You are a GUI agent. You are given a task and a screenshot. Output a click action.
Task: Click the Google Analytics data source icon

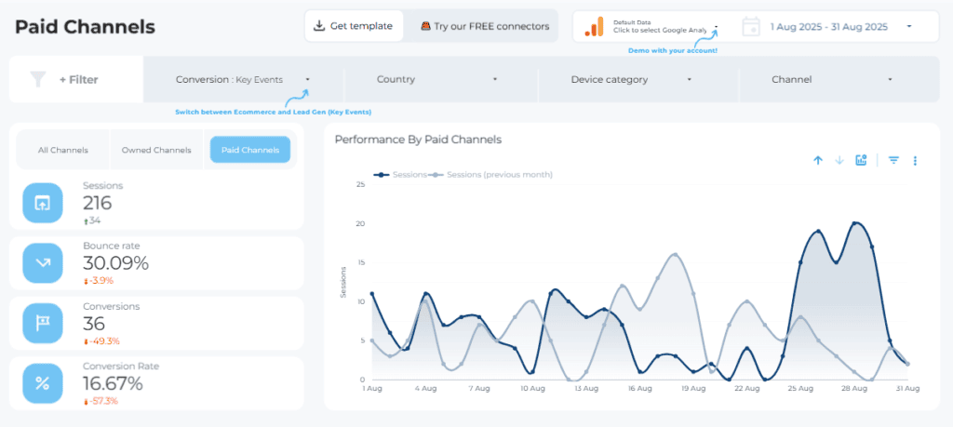pyautogui.click(x=594, y=27)
